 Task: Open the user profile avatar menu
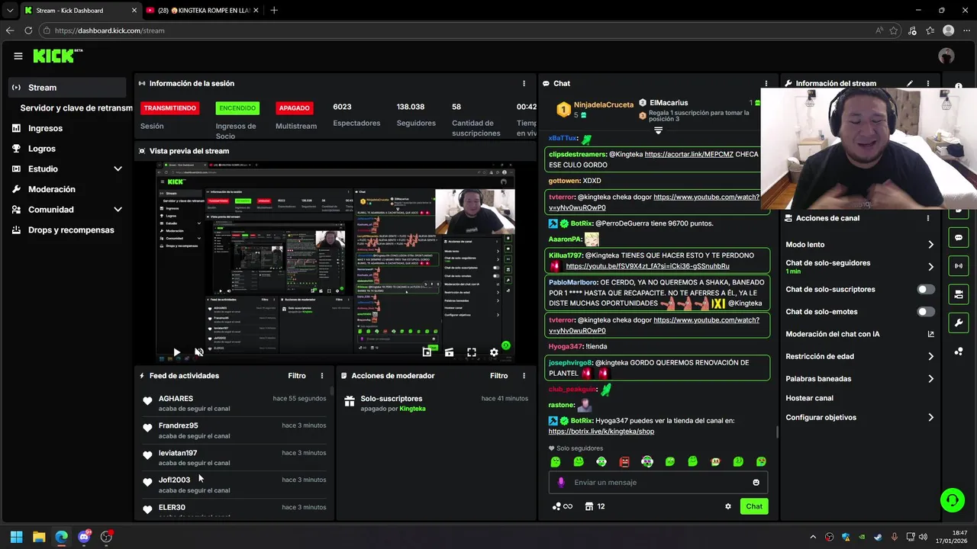pyautogui.click(x=946, y=56)
